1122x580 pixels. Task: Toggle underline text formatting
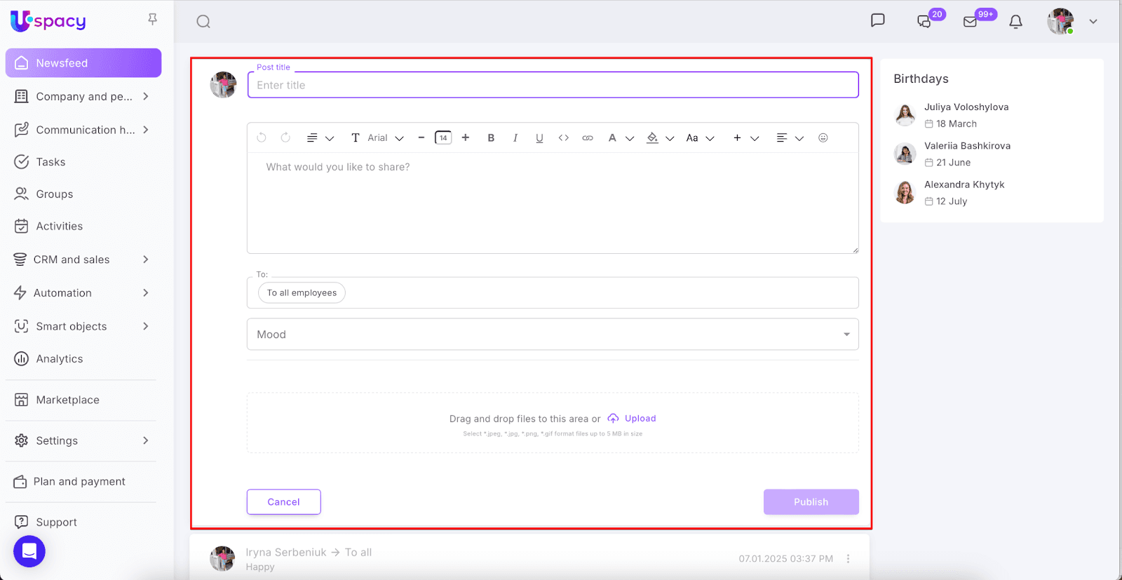539,138
